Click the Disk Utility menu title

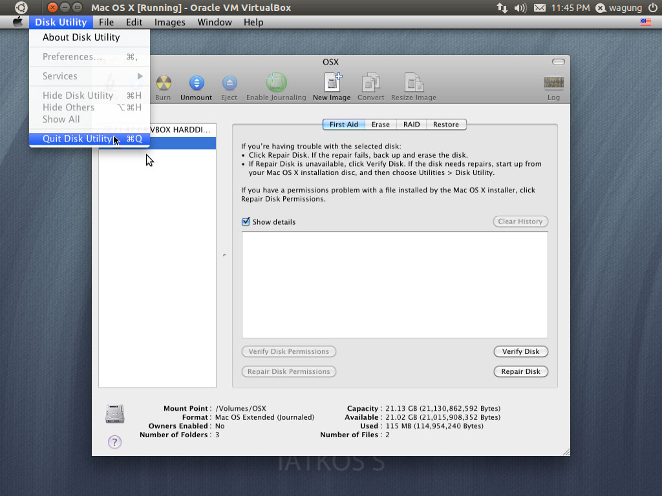click(61, 22)
